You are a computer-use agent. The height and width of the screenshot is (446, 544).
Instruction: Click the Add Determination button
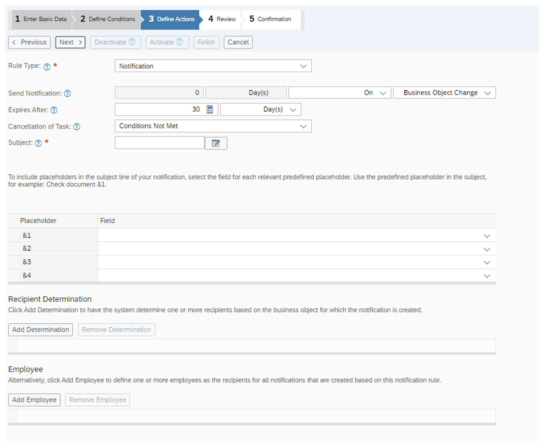click(x=40, y=330)
